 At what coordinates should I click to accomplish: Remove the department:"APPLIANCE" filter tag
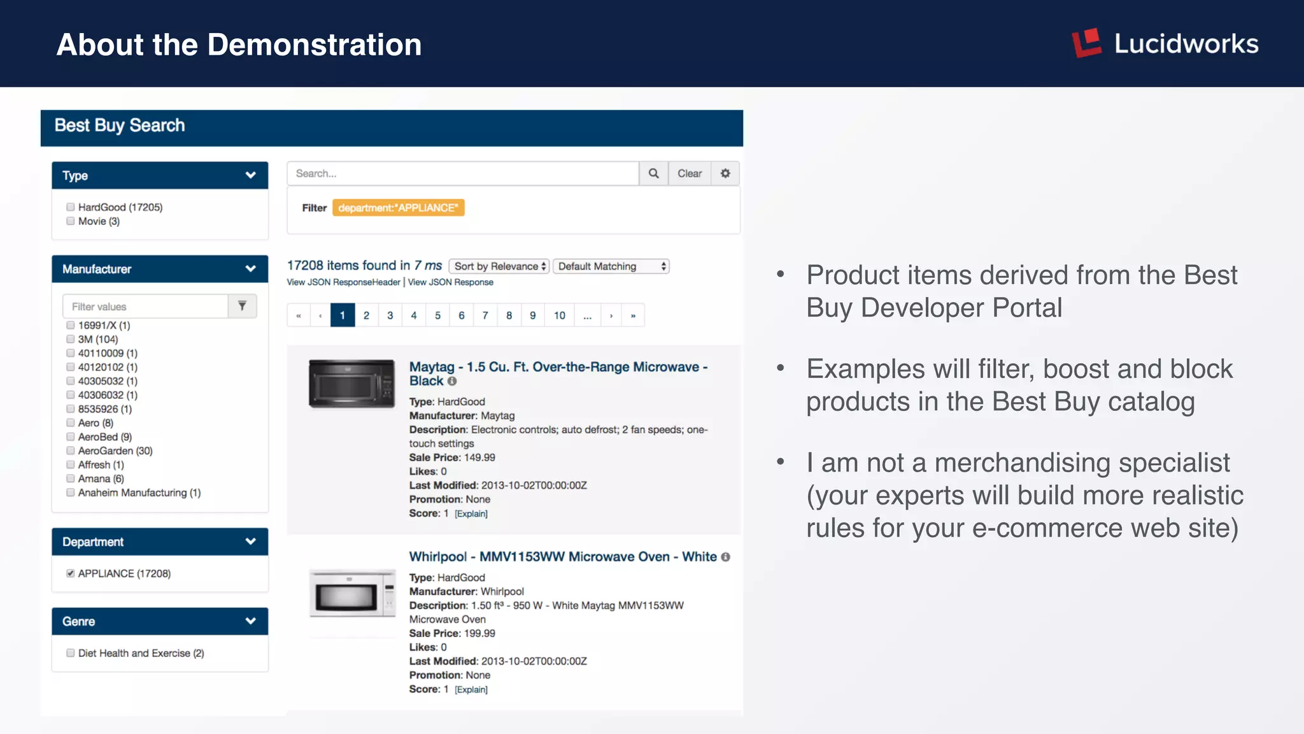click(x=398, y=208)
